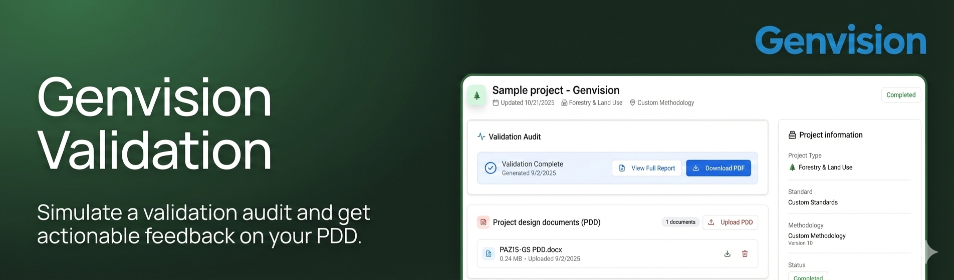954x280 pixels.
Task: Click the Validation Audit pulse icon
Action: 481,136
